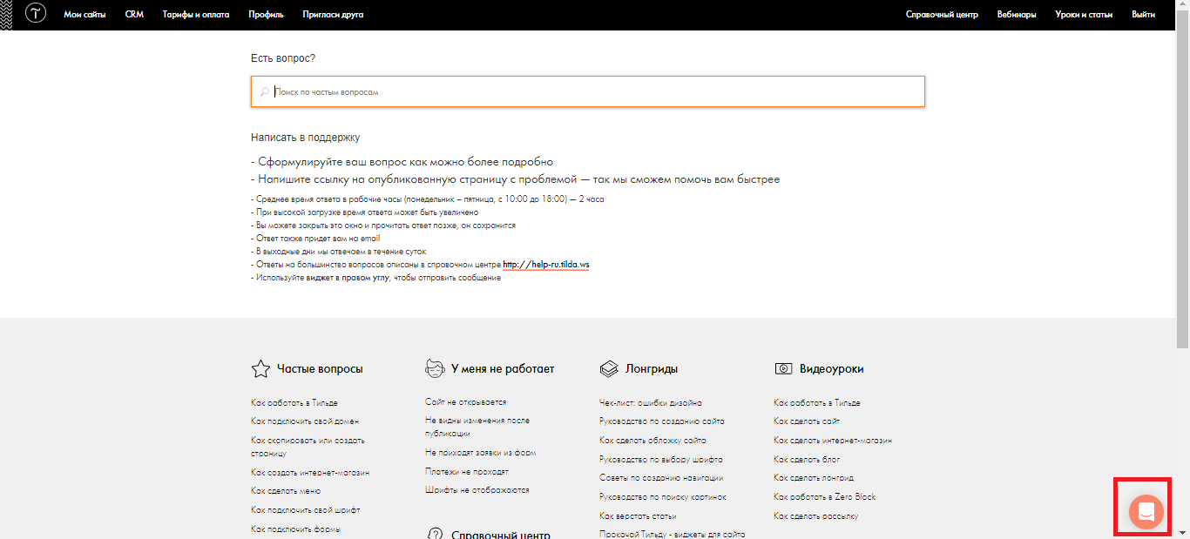Focus the Поиск по частым вопросам field
Image resolution: width=1190 pixels, height=539 pixels.
coord(592,91)
